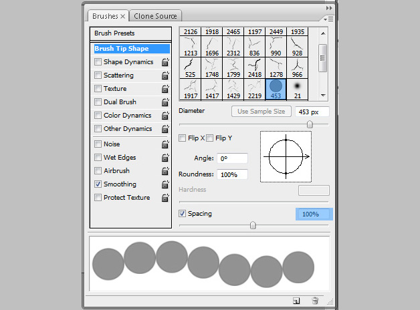The width and height of the screenshot is (420, 310).
Task: Click the Diameter slider handle
Action: coord(310,124)
